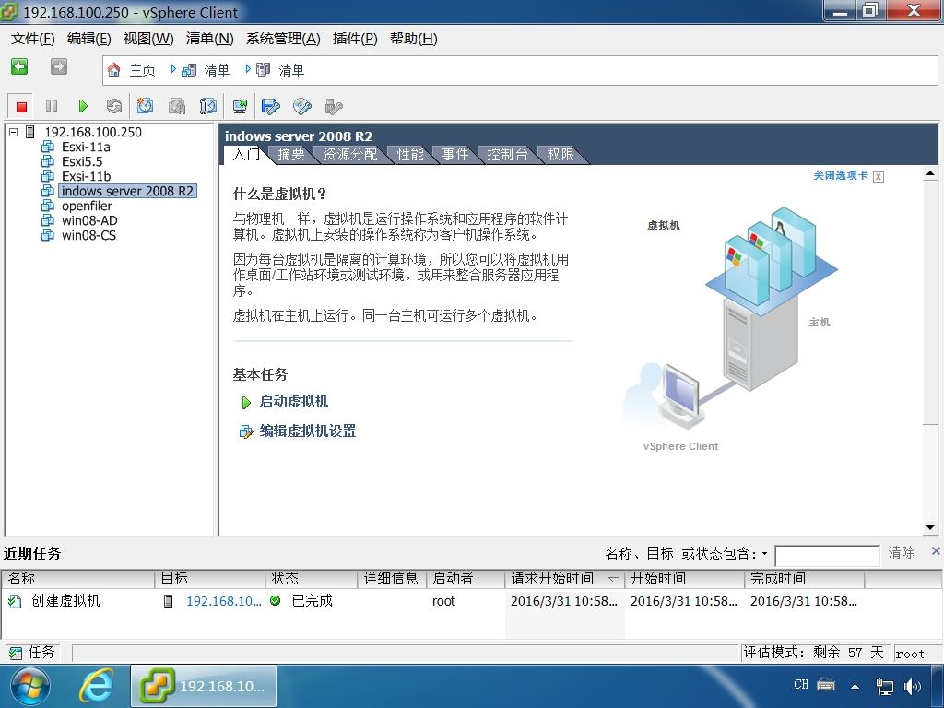
Task: Collapse the 192.168.100.250 host node
Action: tap(13, 133)
